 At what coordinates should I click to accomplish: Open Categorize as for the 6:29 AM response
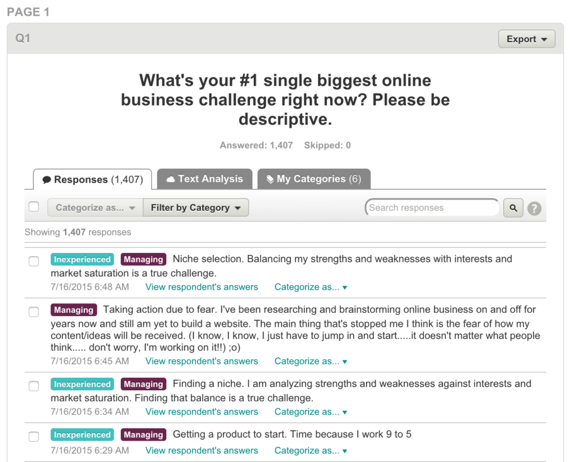coord(311,451)
